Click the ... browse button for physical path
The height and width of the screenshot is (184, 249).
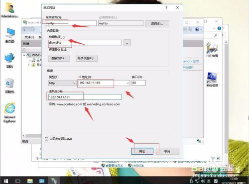pyautogui.click(x=127, y=43)
